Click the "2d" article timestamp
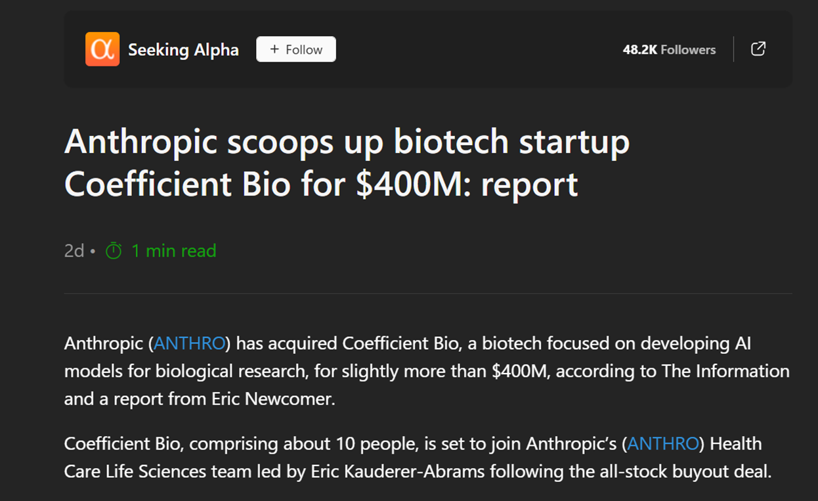 [x=74, y=251]
